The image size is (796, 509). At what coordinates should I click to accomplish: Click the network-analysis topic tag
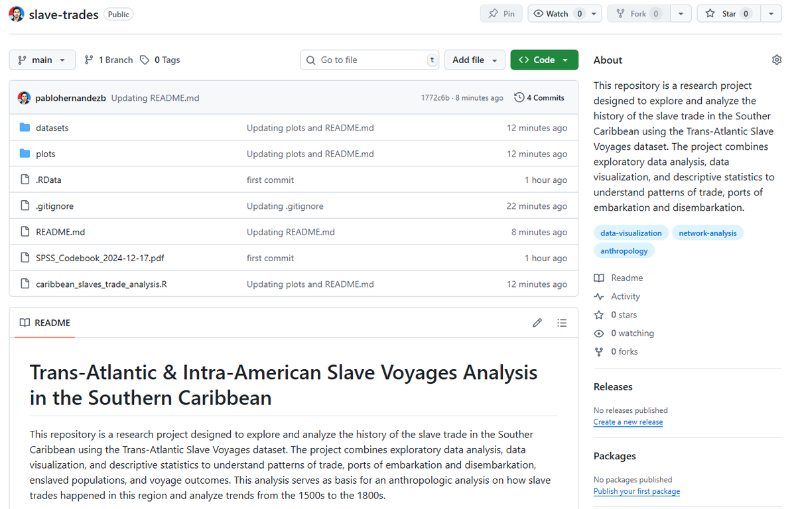708,233
